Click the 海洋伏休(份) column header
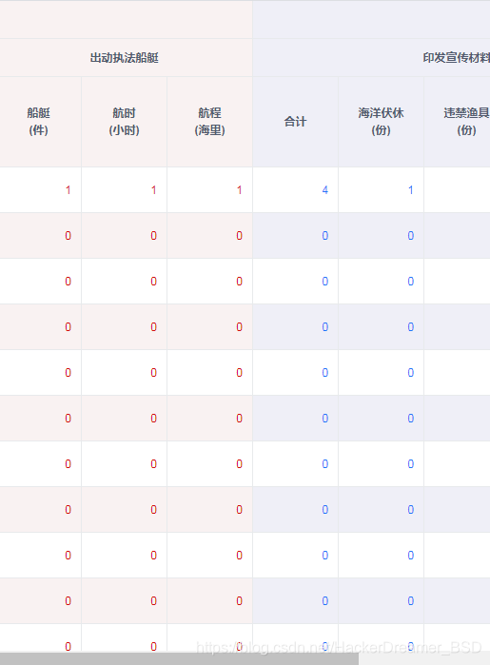 click(x=381, y=121)
